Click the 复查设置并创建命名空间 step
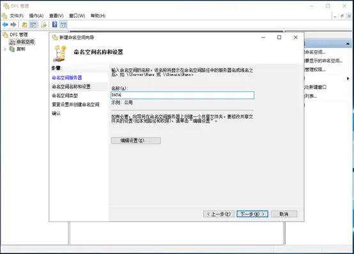 pyautogui.click(x=75, y=105)
